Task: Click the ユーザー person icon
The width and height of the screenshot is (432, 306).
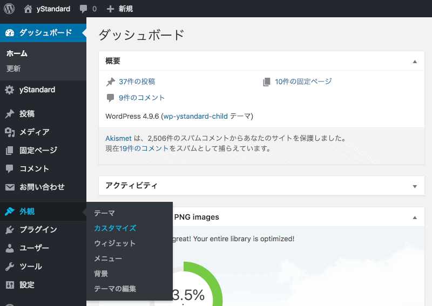Action: 10,248
